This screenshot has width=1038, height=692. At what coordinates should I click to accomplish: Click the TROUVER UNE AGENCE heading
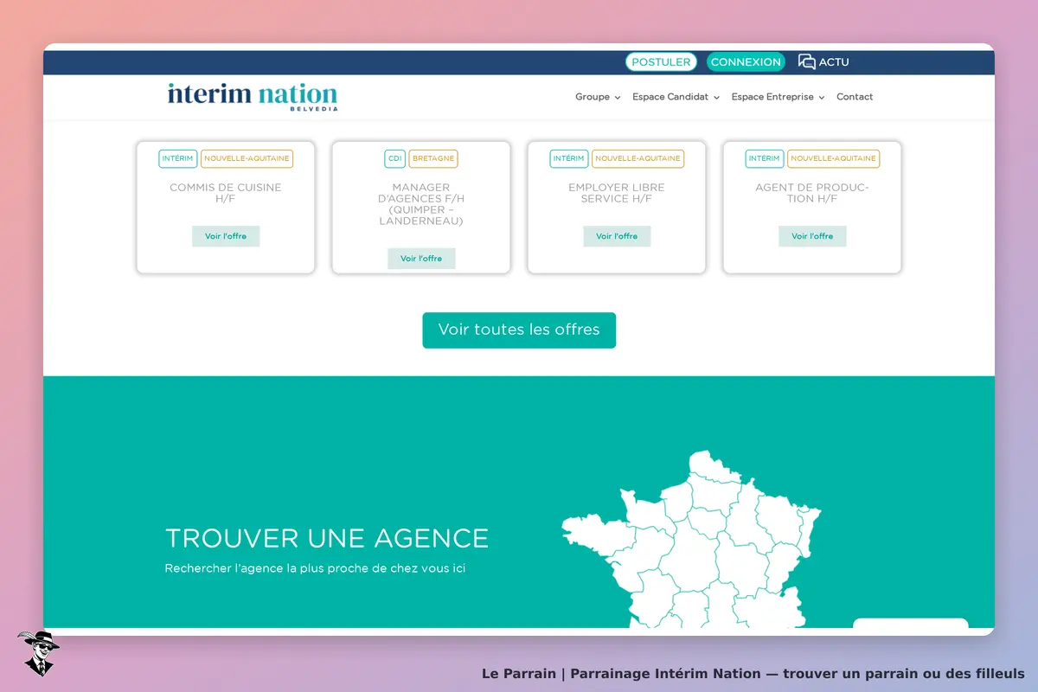click(x=327, y=538)
